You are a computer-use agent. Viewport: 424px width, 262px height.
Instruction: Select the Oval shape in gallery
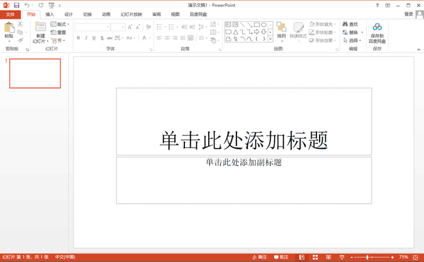pyautogui.click(x=263, y=25)
